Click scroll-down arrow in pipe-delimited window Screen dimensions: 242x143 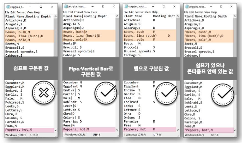117,130
